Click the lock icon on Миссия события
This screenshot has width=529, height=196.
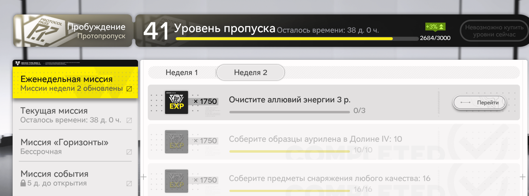click(23, 183)
